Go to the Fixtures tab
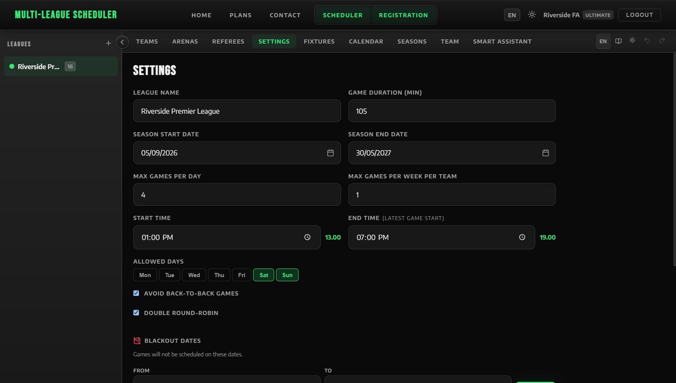The width and height of the screenshot is (676, 383). 319,41
